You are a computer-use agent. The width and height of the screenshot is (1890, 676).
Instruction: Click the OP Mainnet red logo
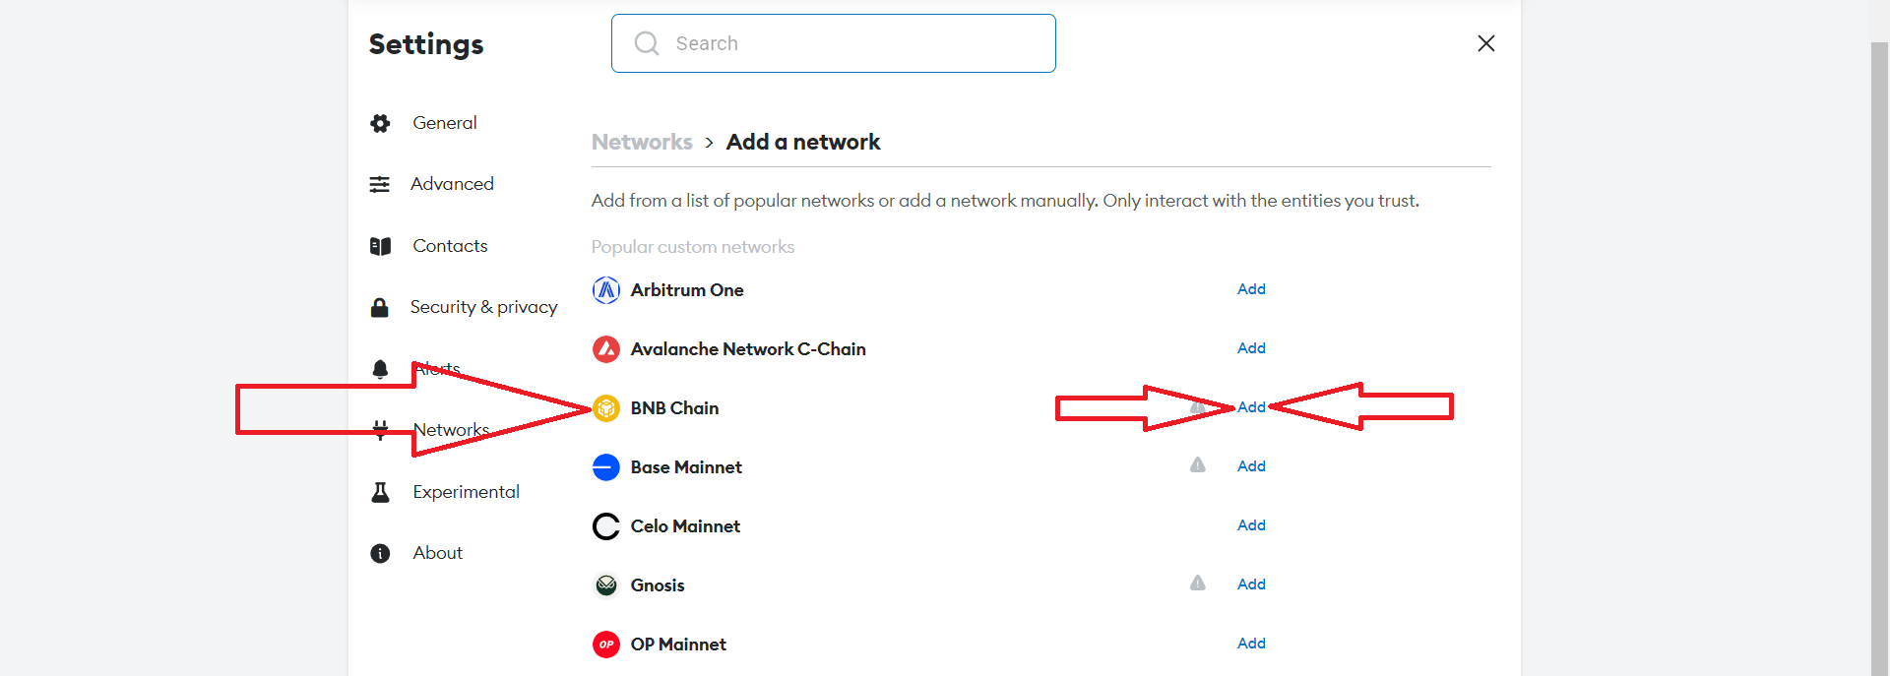pos(606,645)
